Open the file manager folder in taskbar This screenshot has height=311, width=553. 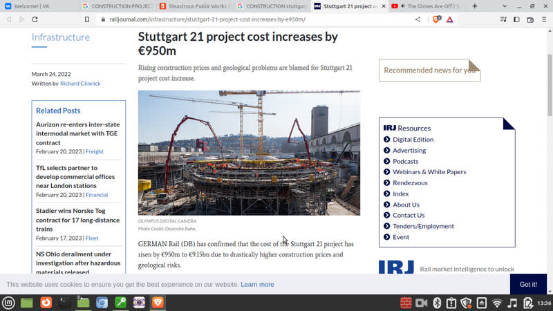tap(83, 303)
